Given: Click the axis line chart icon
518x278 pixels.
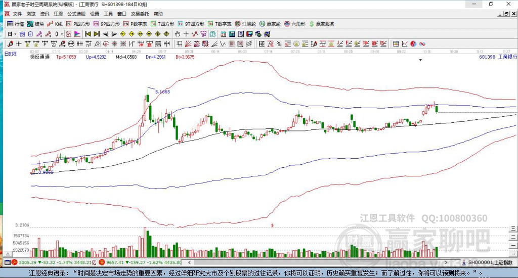Looking at the screenshot, I should (404, 44).
